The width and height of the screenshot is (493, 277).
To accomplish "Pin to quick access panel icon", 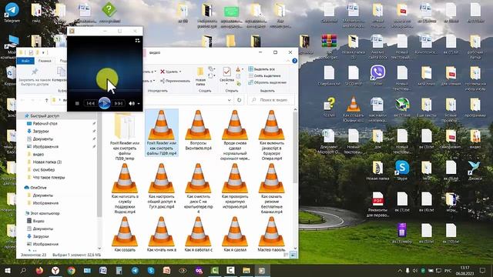I will 35,72.
